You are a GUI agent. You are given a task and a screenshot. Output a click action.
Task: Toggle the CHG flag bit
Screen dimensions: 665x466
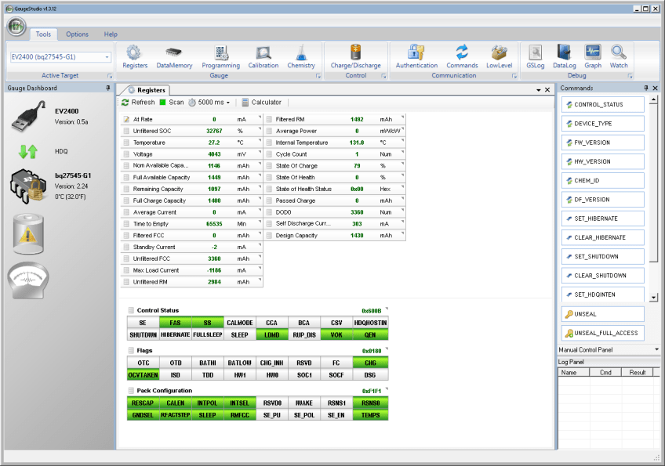[x=369, y=363]
